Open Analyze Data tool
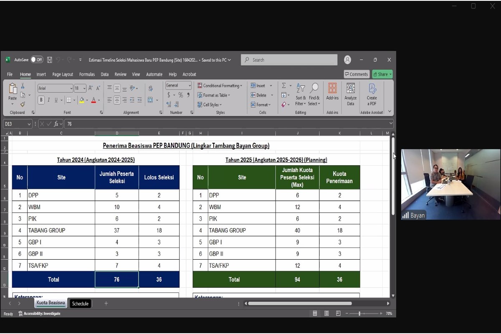 [350, 94]
